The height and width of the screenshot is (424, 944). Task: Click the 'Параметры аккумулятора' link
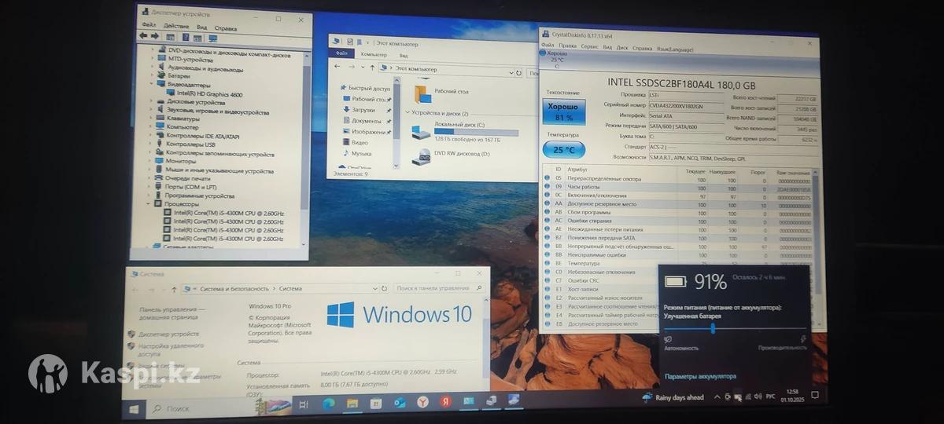click(700, 376)
